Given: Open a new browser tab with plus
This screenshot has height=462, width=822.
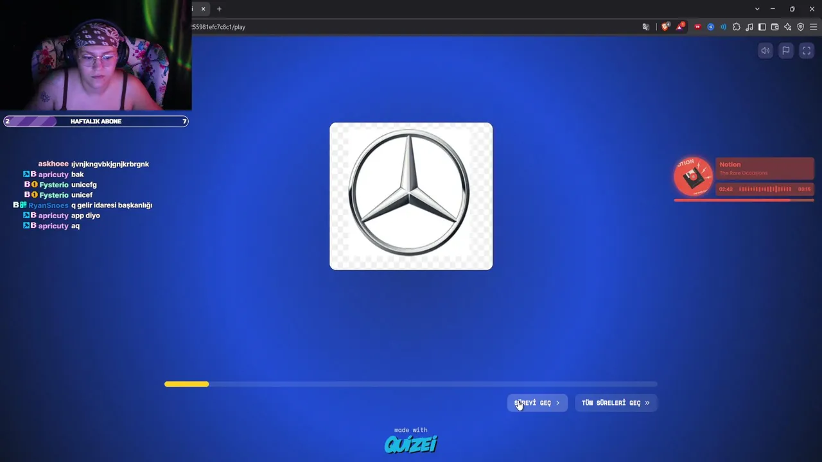Looking at the screenshot, I should tap(219, 9).
